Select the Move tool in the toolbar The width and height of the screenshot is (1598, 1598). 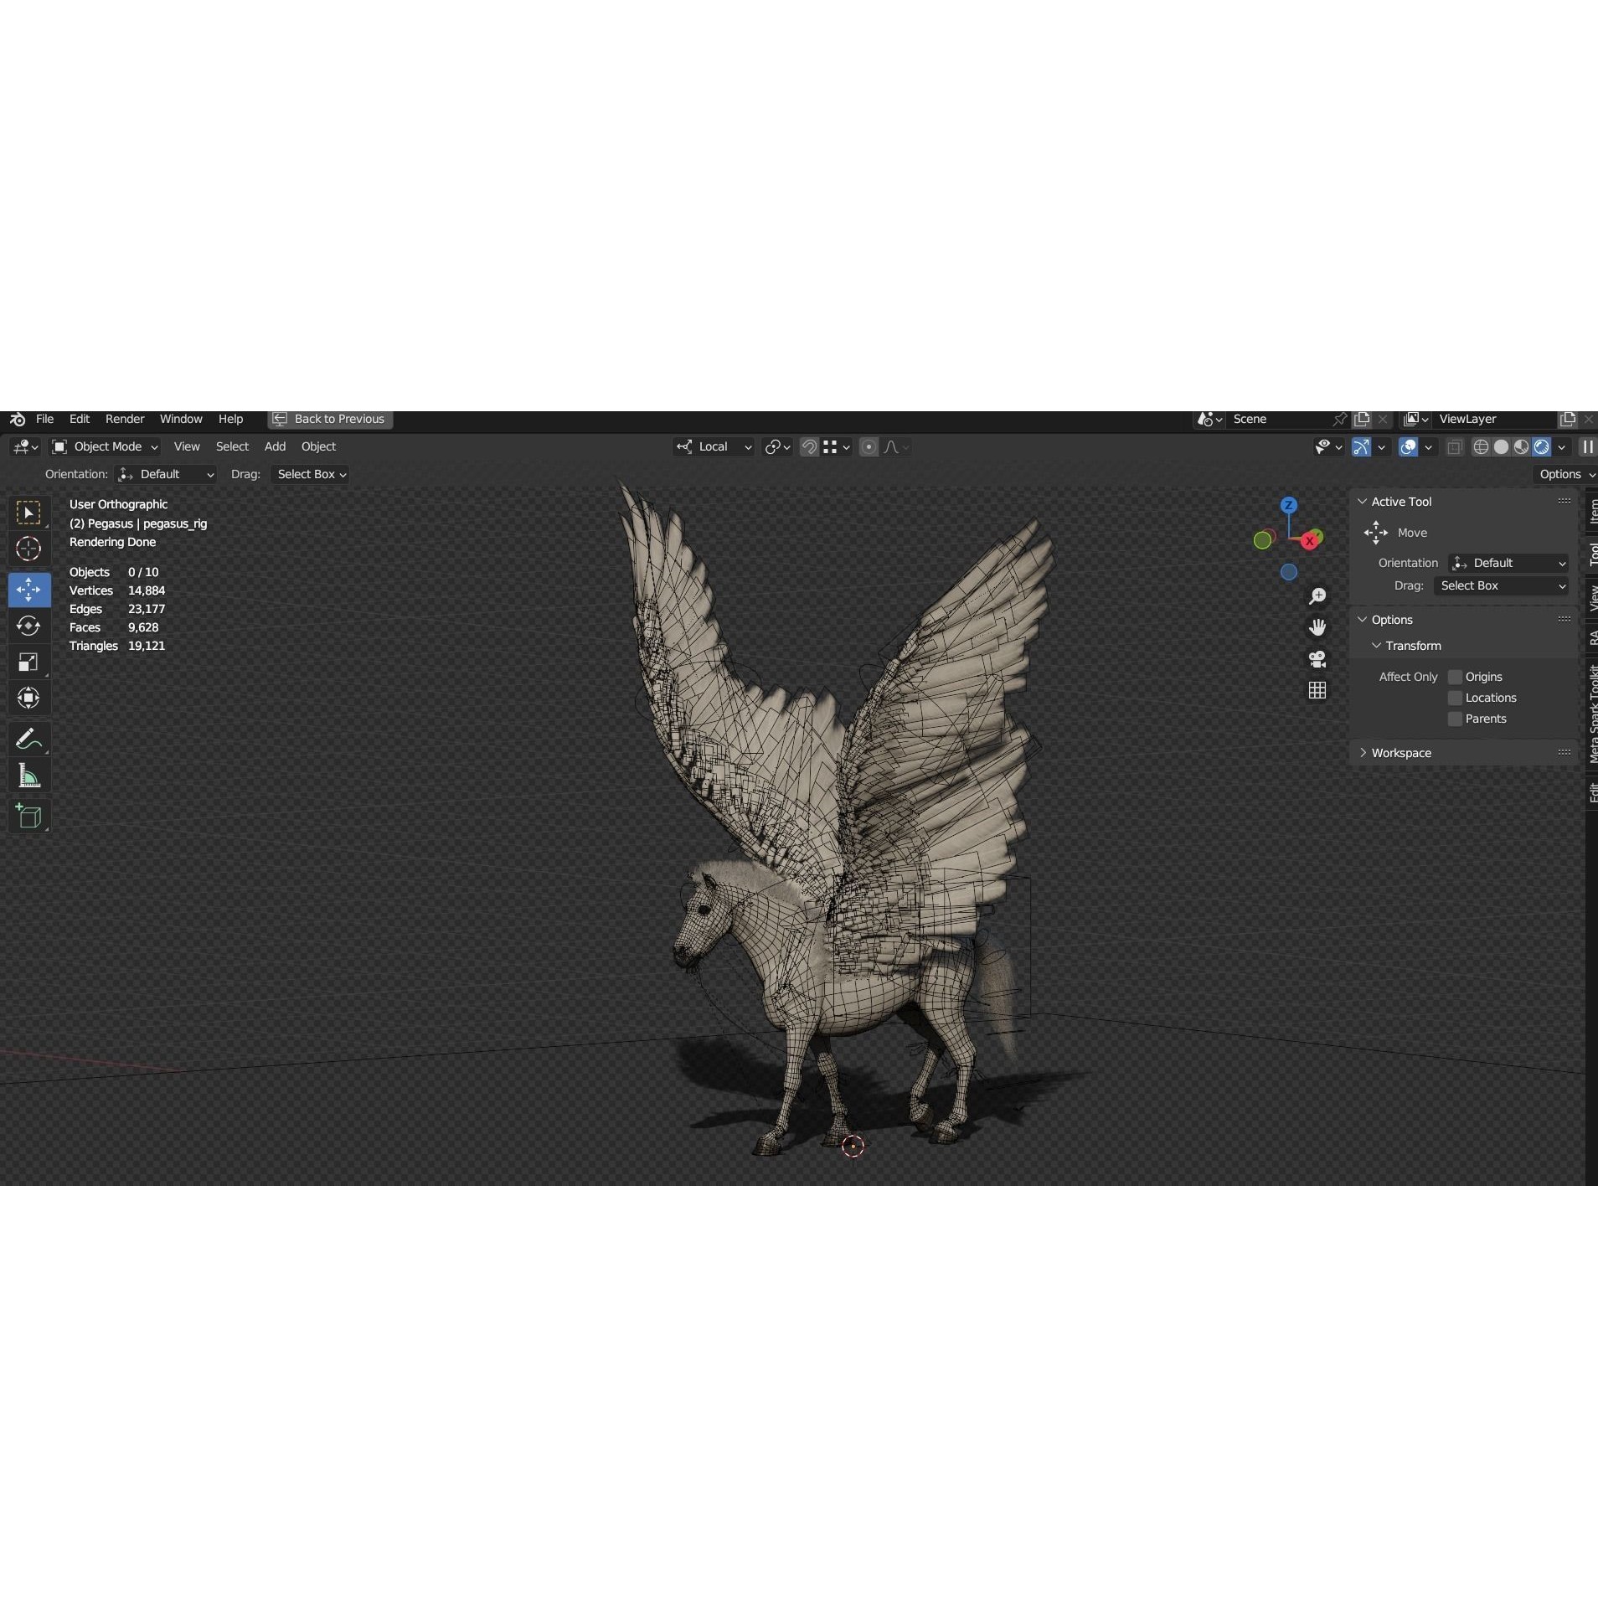click(x=30, y=590)
